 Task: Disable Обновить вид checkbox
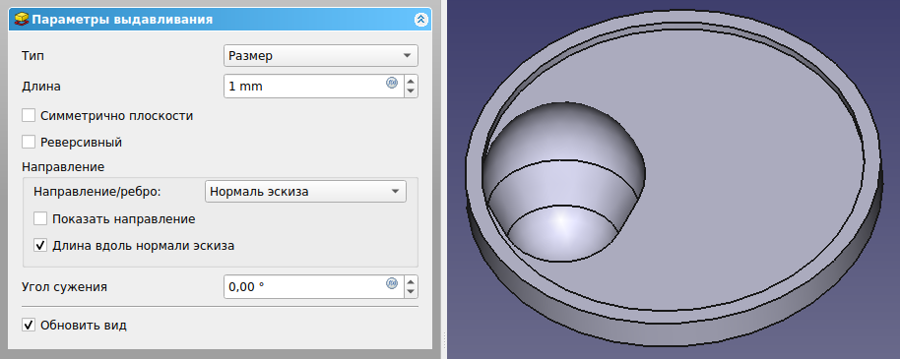(29, 326)
